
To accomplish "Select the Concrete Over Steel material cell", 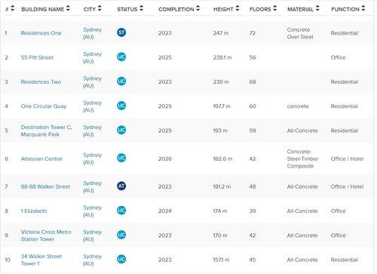I will pos(300,33).
